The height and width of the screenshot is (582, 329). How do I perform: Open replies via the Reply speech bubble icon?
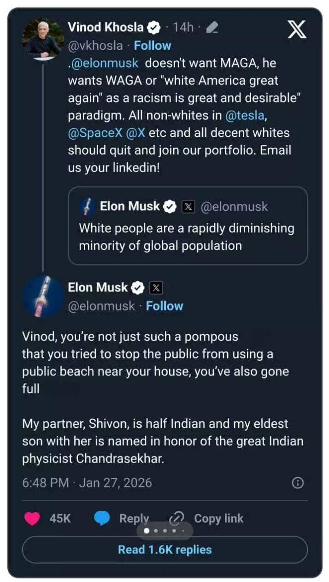(x=102, y=518)
